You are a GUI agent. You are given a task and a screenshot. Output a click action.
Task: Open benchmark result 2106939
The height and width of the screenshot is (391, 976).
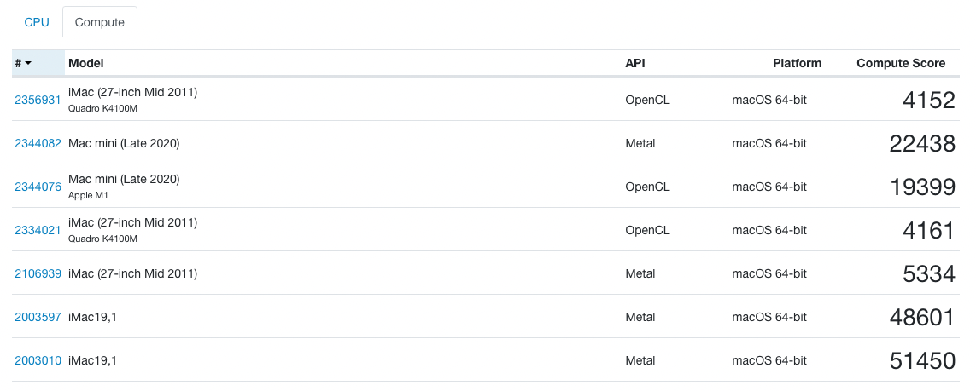tap(38, 273)
